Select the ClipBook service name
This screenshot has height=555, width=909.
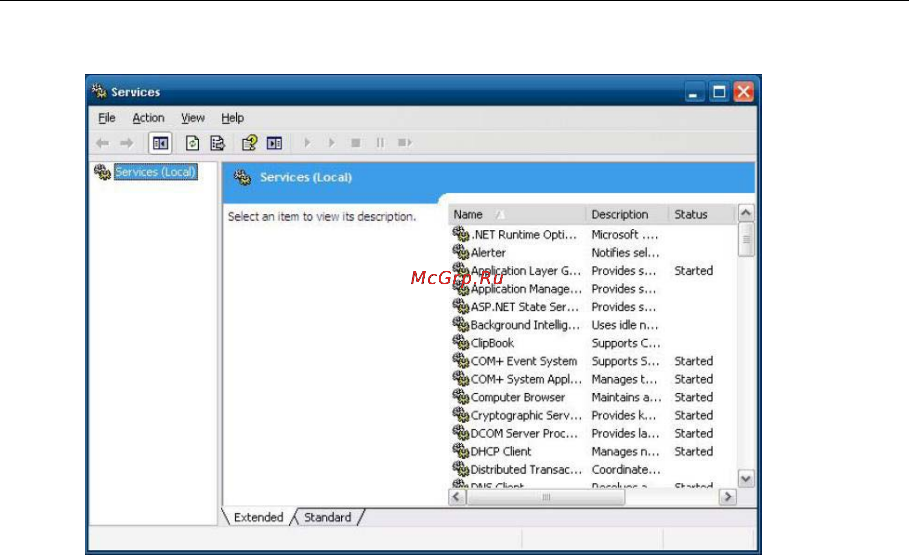[492, 343]
